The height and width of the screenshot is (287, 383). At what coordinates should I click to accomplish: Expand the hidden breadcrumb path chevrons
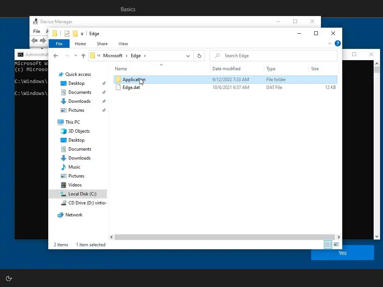click(x=99, y=56)
